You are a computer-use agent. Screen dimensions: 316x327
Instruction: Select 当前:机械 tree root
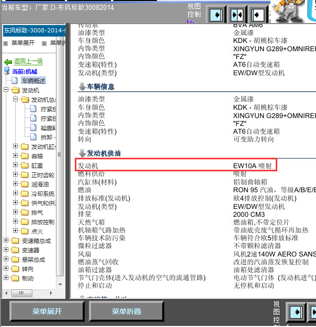pyautogui.click(x=25, y=72)
